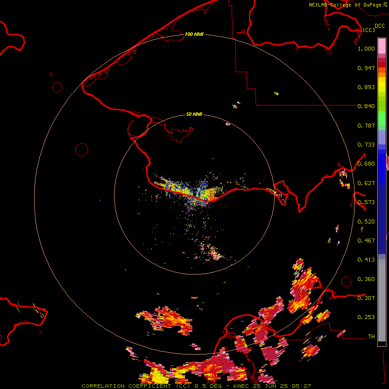Image resolution: width=389 pixels, height=389 pixels.
Task: Pick the light pink swatch beside 1.000
Action: tap(382, 46)
